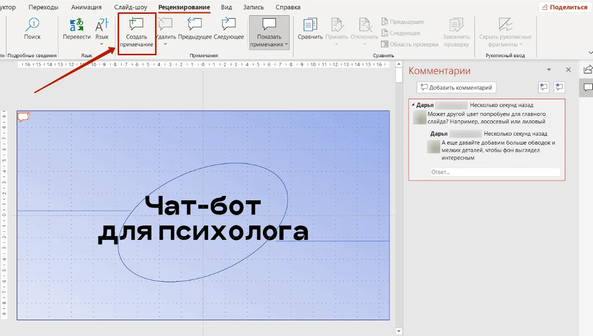Click the Ответ reply field
The height and width of the screenshot is (336, 593).
click(494, 172)
